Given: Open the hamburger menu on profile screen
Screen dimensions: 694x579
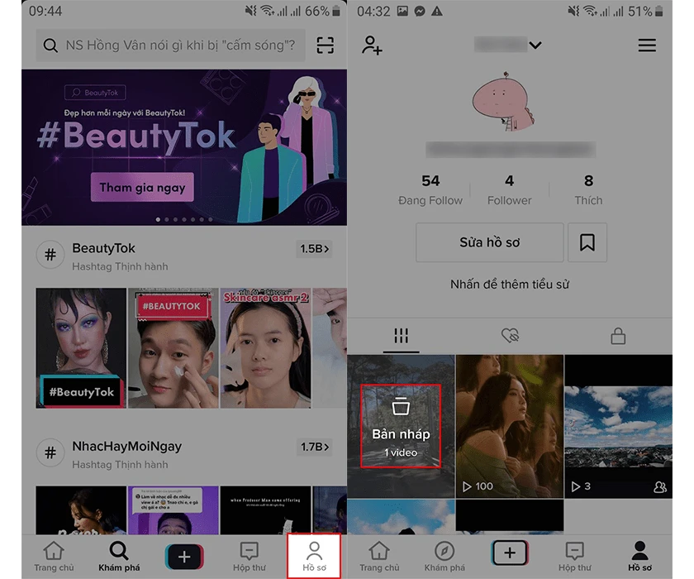Looking at the screenshot, I should point(647,45).
